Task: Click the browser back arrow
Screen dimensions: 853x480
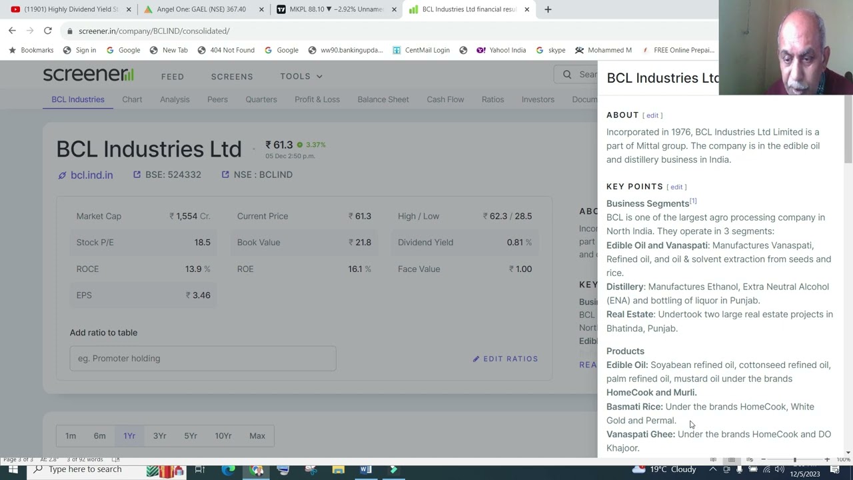Action: pos(12,31)
